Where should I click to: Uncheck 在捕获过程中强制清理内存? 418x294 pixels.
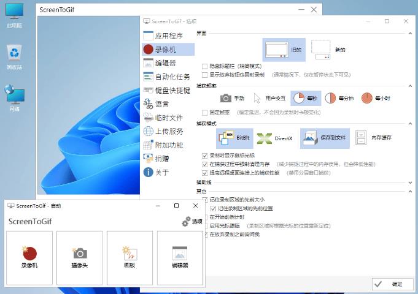click(x=205, y=164)
